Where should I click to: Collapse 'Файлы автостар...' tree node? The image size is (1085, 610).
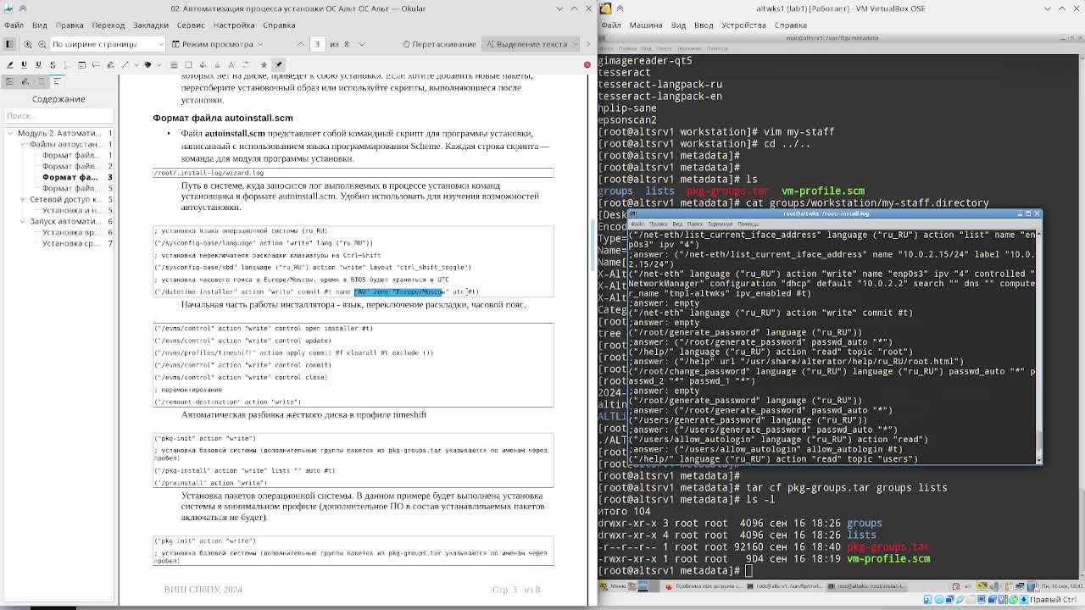(x=23, y=144)
